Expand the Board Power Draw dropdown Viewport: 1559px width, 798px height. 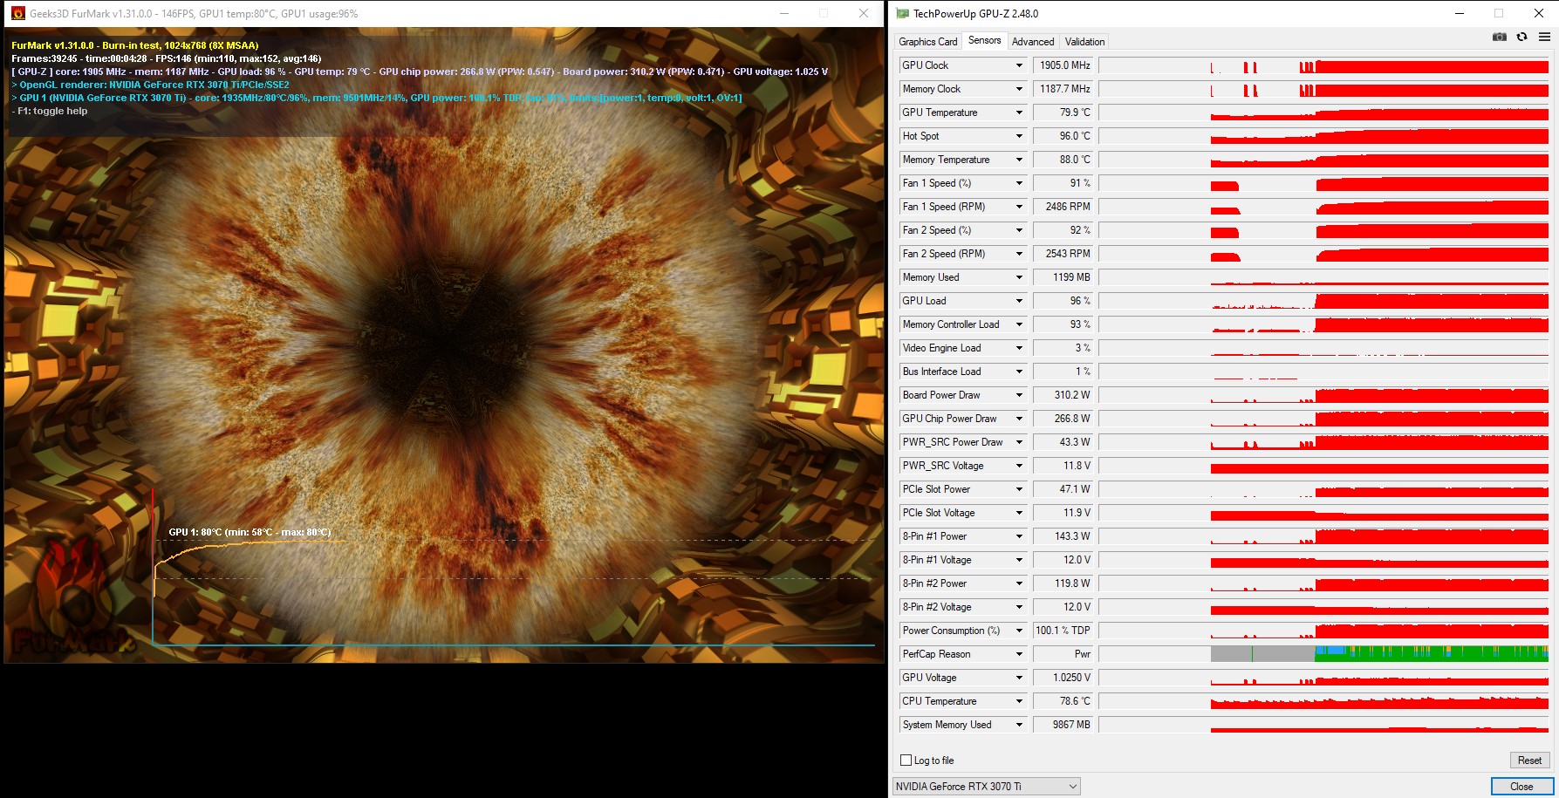click(1019, 395)
